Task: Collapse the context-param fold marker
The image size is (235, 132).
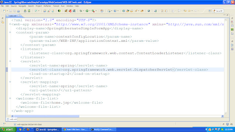Action: pos(10,32)
